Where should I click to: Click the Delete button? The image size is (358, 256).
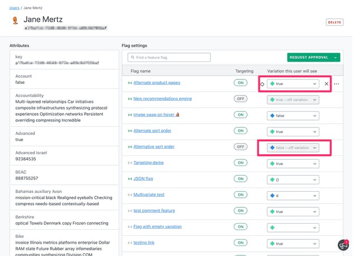(335, 22)
